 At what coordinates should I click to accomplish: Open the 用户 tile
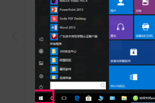coord(121,7)
